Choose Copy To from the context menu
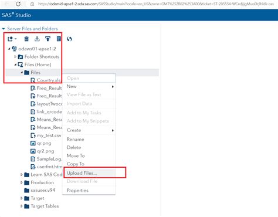 pyautogui.click(x=89, y=164)
